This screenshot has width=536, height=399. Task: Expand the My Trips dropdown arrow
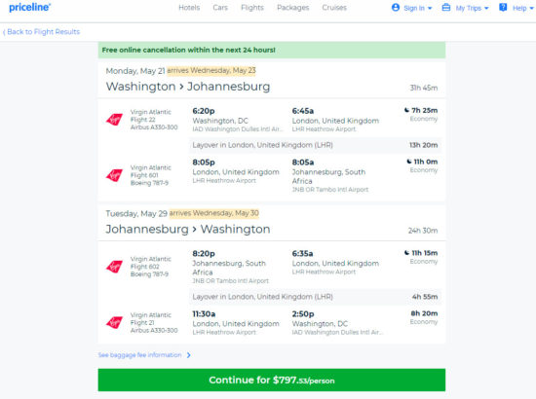pos(486,8)
